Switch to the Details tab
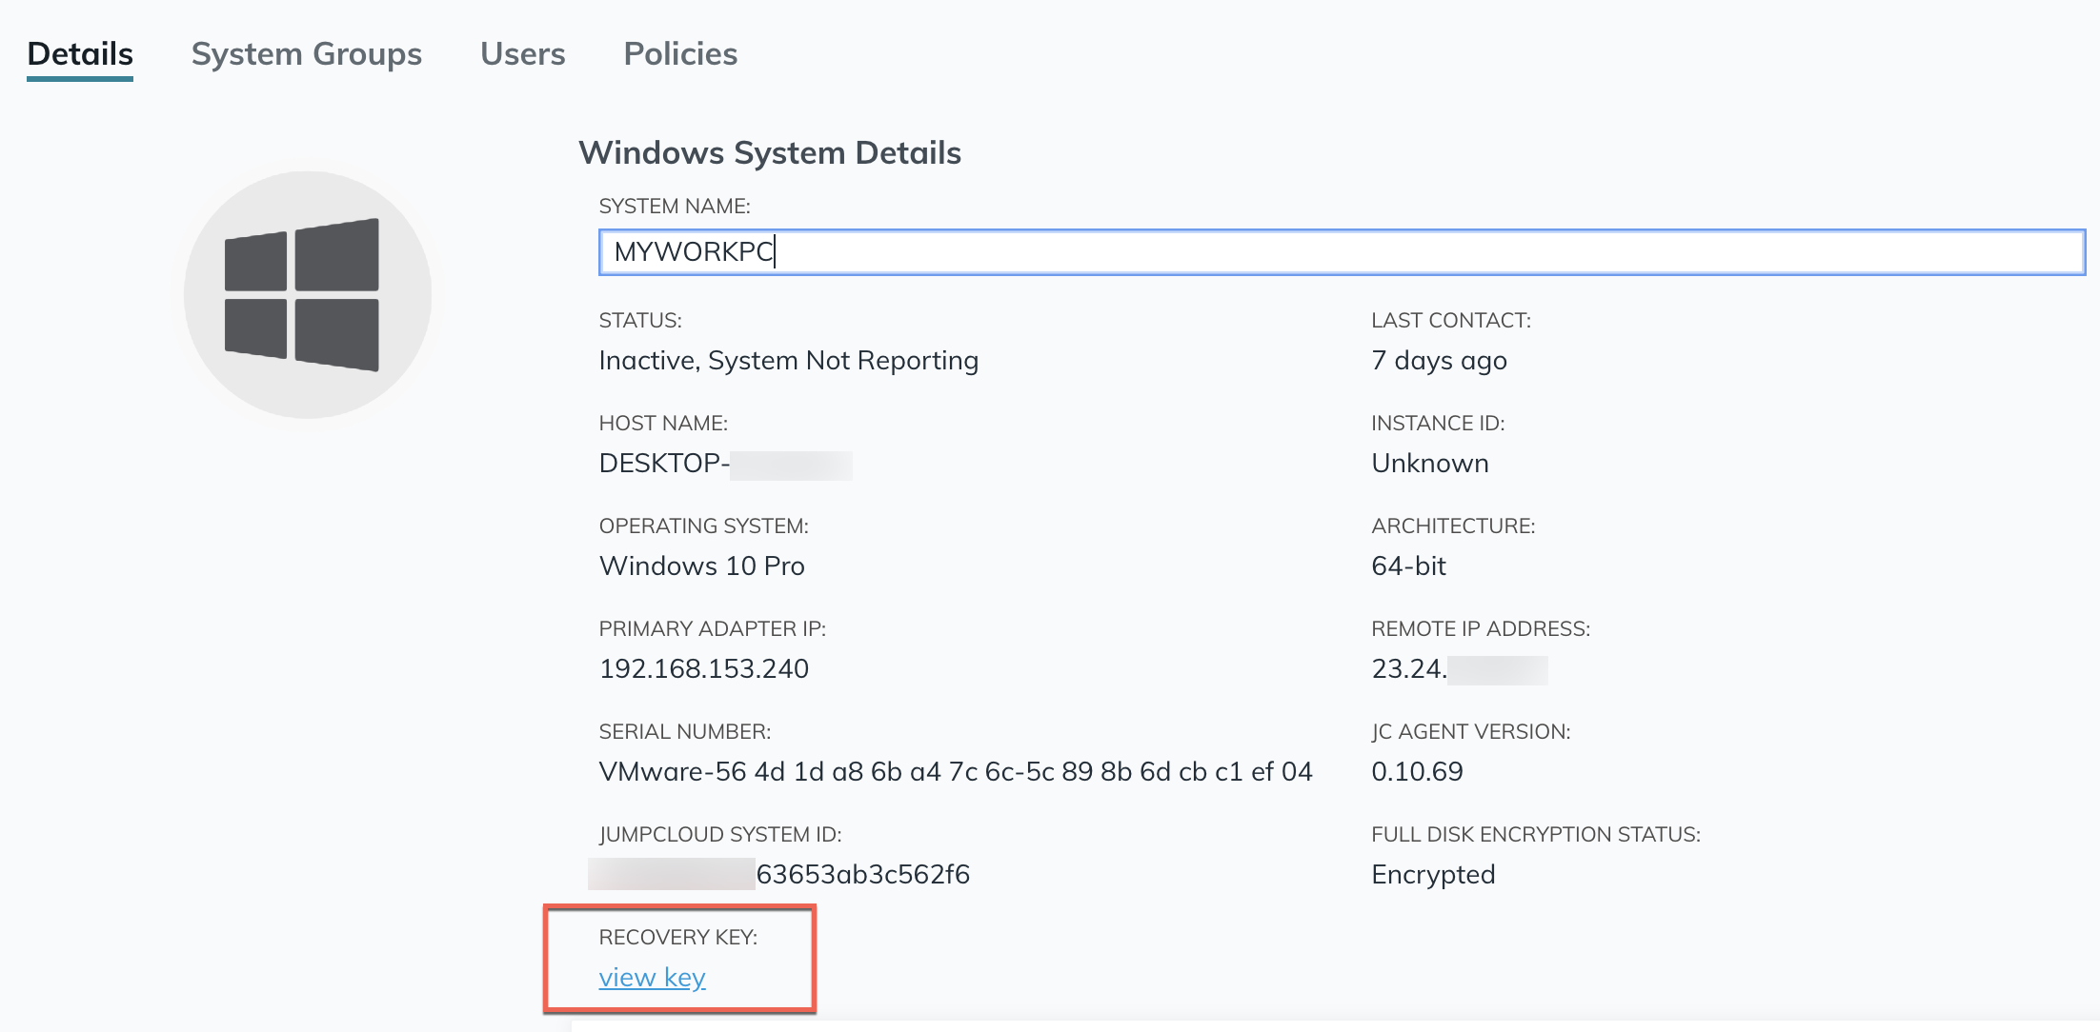The height and width of the screenshot is (1032, 2100). tap(80, 54)
